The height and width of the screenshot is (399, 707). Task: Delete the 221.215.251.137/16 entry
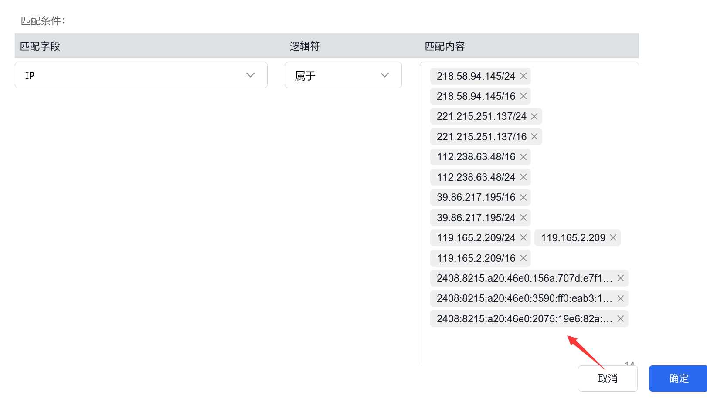(x=534, y=136)
